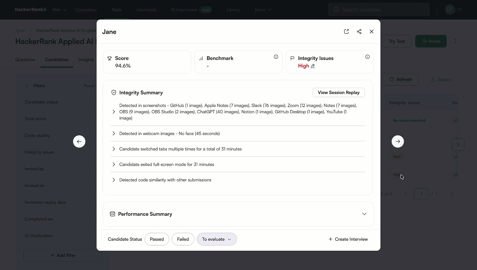This screenshot has height=270, width=477.
Task: Go to next candidate with right arrow
Action: pyautogui.click(x=398, y=141)
